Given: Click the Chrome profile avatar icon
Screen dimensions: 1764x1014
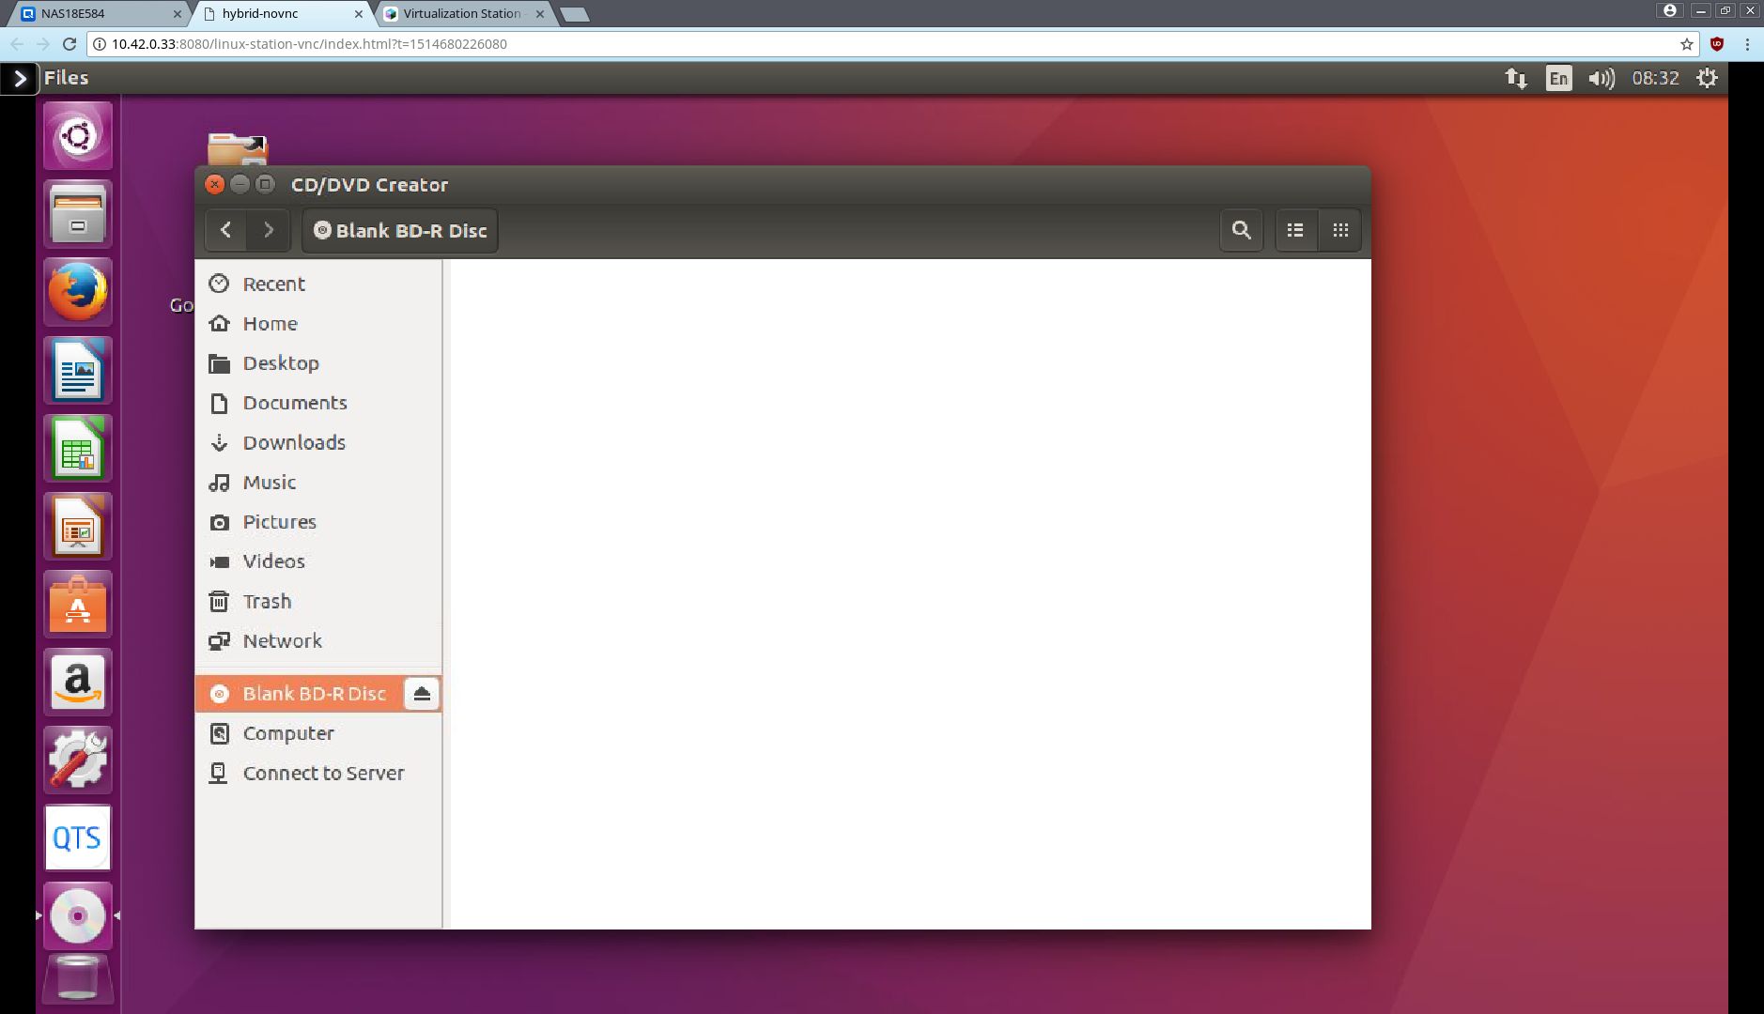Looking at the screenshot, I should [1670, 10].
